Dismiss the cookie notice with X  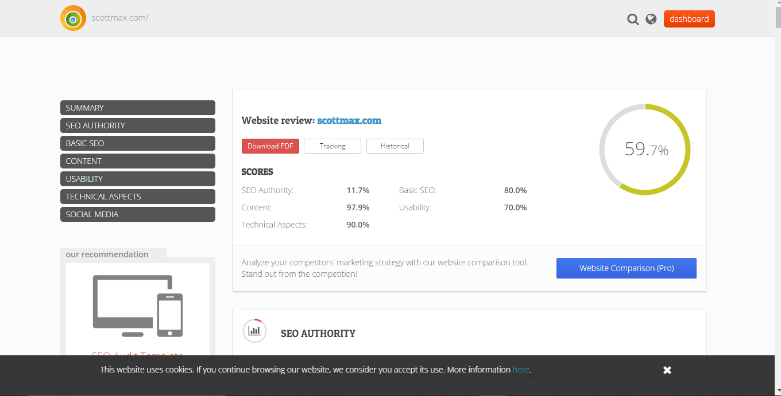click(x=667, y=370)
